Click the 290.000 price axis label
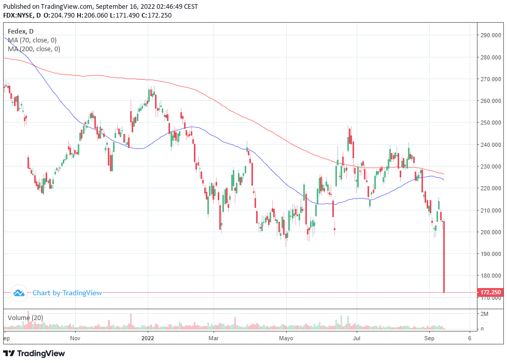507x363 pixels. click(x=491, y=35)
